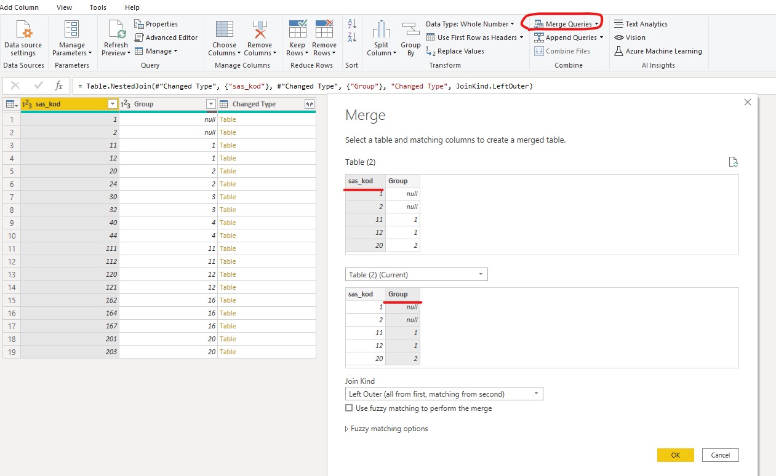Click the fx formula icon

(x=59, y=86)
